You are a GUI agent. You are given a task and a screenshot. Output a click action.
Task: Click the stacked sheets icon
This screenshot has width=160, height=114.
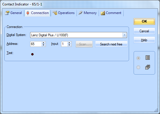pyautogui.click(x=148, y=67)
